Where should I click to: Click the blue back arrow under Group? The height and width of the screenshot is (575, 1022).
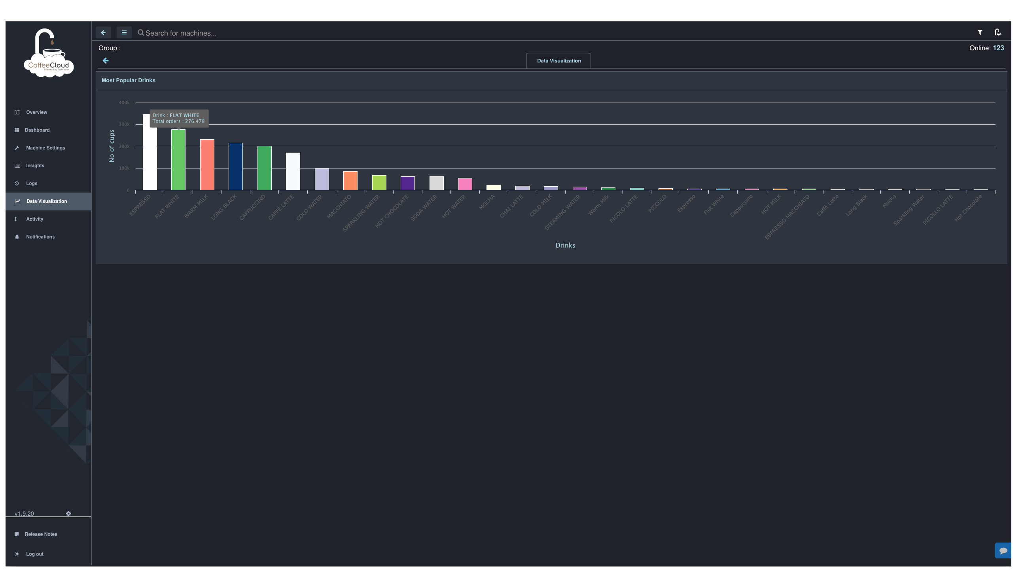(106, 61)
